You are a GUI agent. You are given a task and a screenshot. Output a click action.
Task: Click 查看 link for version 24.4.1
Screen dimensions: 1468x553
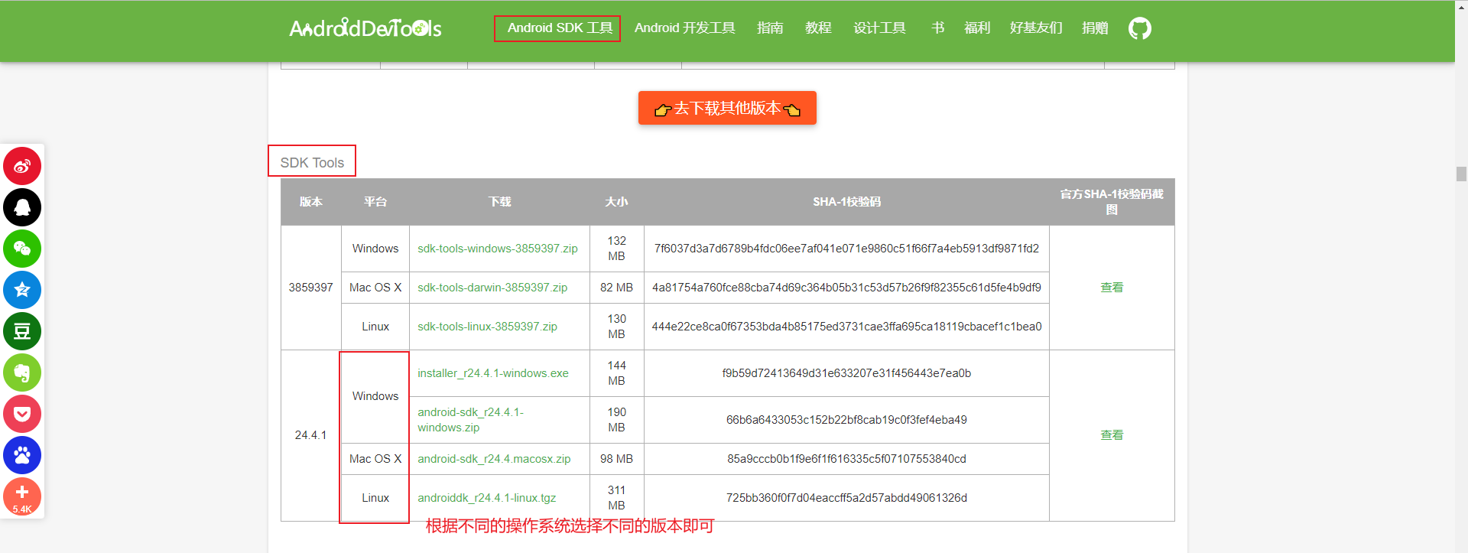pyautogui.click(x=1111, y=435)
